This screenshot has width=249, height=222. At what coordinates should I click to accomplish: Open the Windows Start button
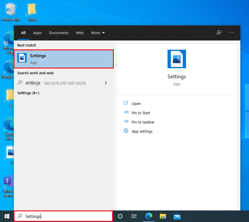tap(7, 216)
